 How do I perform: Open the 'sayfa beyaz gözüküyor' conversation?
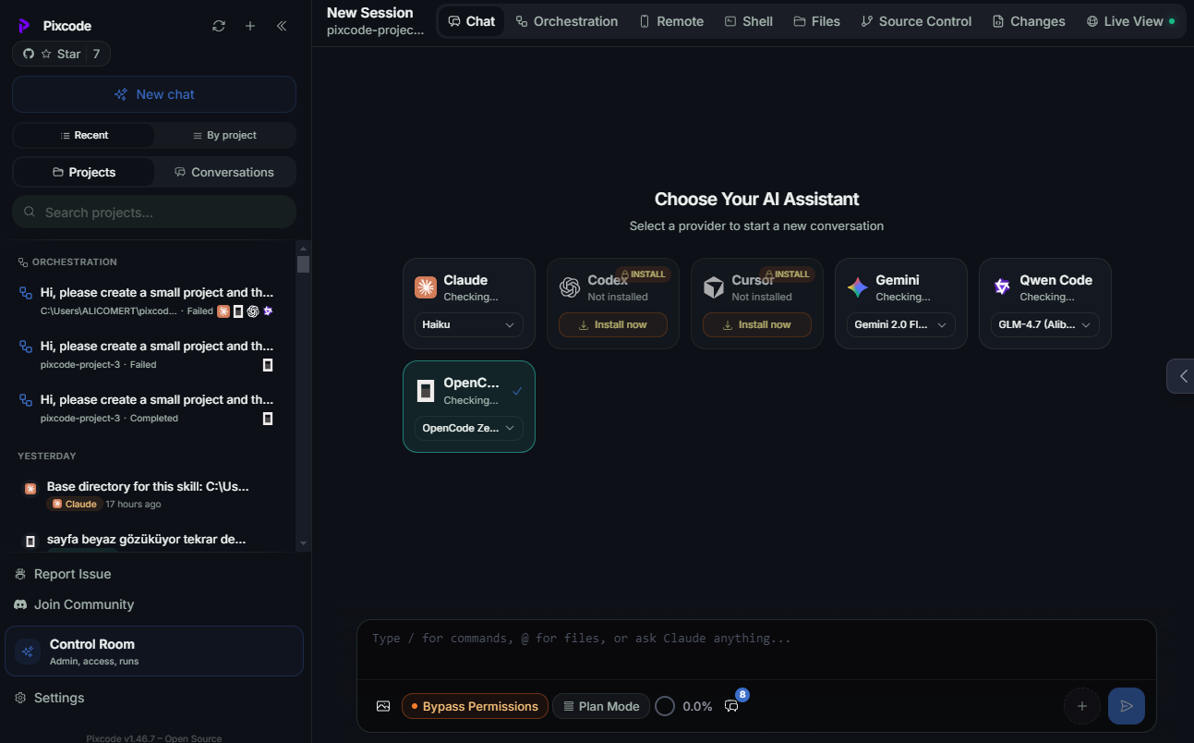[148, 540]
